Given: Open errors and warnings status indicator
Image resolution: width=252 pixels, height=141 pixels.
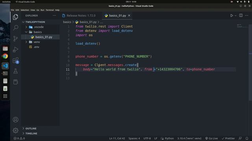Looking at the screenshot, I should (x=19, y=138).
